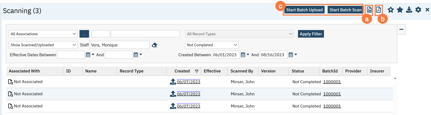Sort by the Created column header
This screenshot has height=115, width=431.
[182, 71]
